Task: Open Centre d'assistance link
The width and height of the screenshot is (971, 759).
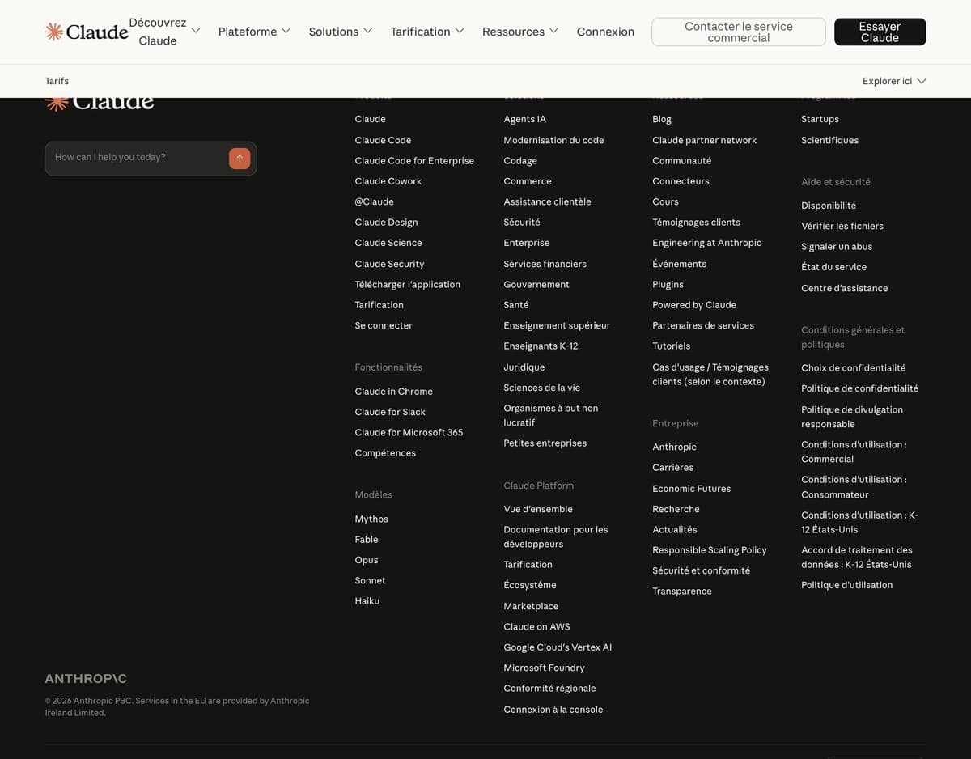Action: (x=844, y=288)
